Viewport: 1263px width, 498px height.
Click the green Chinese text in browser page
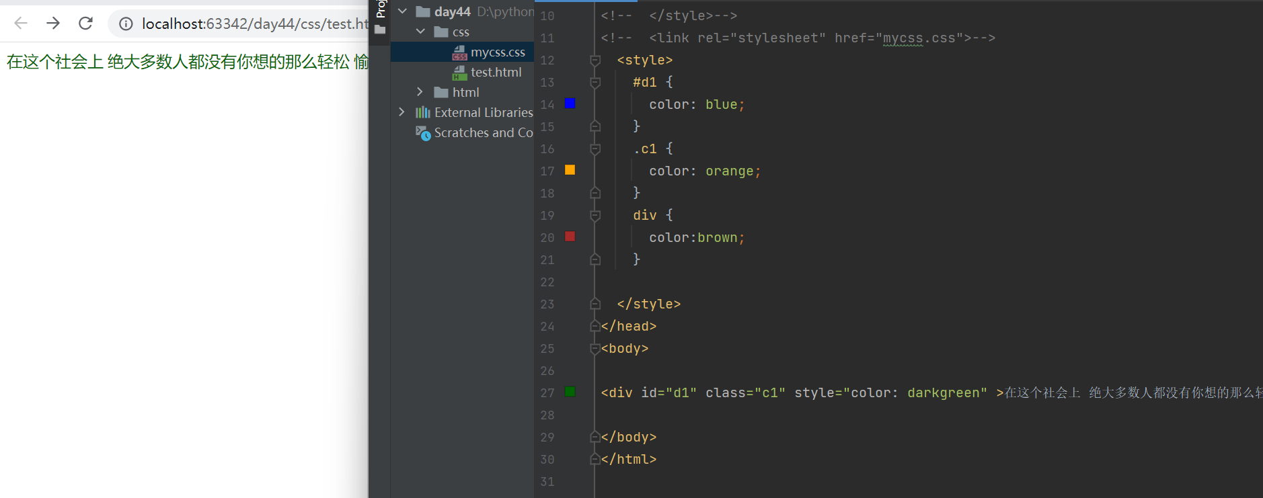[x=188, y=62]
